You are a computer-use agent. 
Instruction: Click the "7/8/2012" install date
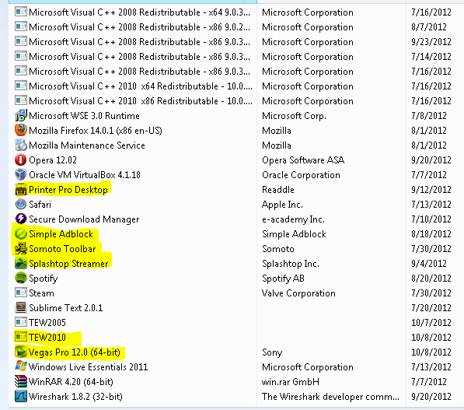pyautogui.click(x=429, y=116)
